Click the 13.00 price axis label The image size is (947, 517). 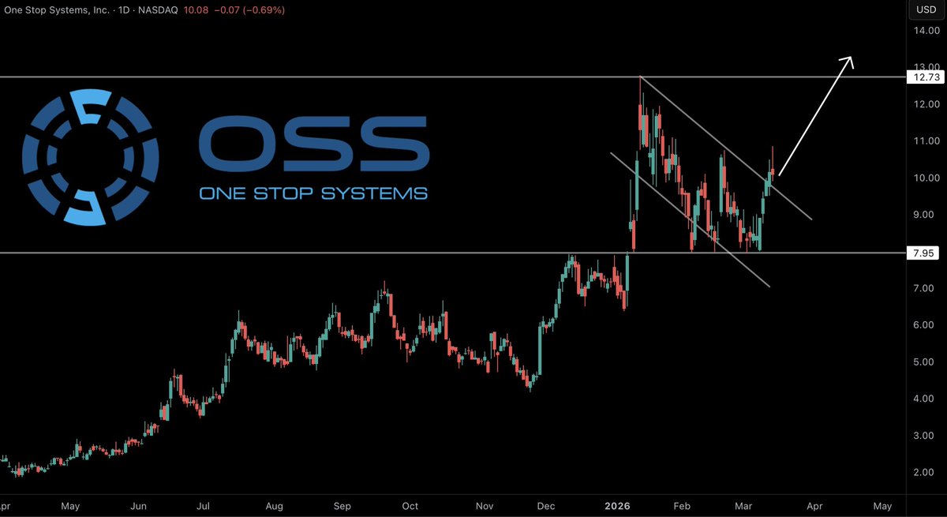[926, 67]
